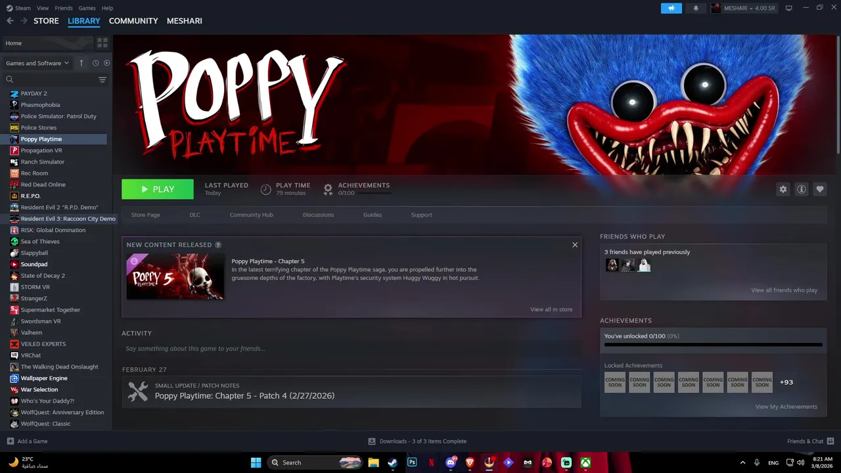Click the +93 locked achievements counter
Image resolution: width=841 pixels, height=473 pixels.
tap(786, 382)
